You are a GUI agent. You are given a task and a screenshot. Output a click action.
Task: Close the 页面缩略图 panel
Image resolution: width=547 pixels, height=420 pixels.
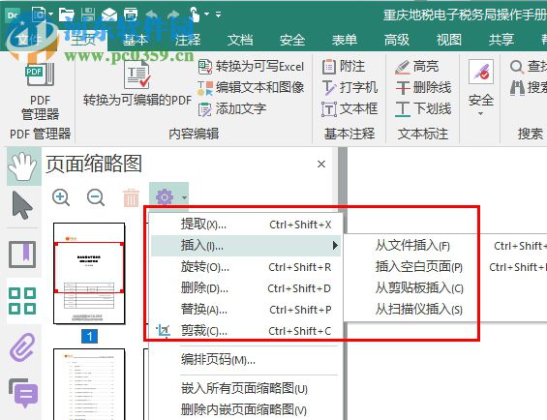[x=321, y=164]
